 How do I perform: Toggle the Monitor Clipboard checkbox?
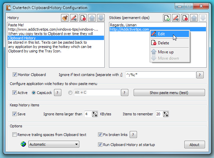[x=15, y=75]
